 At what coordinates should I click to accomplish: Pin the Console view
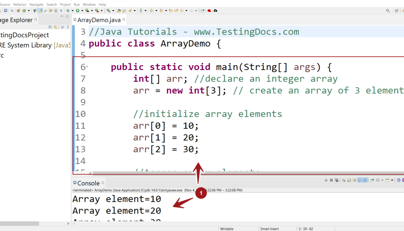(372, 180)
